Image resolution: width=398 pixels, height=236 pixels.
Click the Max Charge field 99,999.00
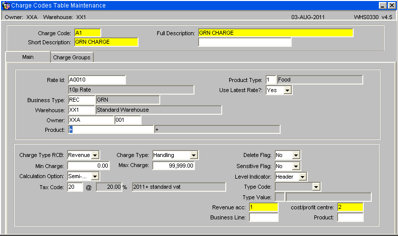point(174,166)
